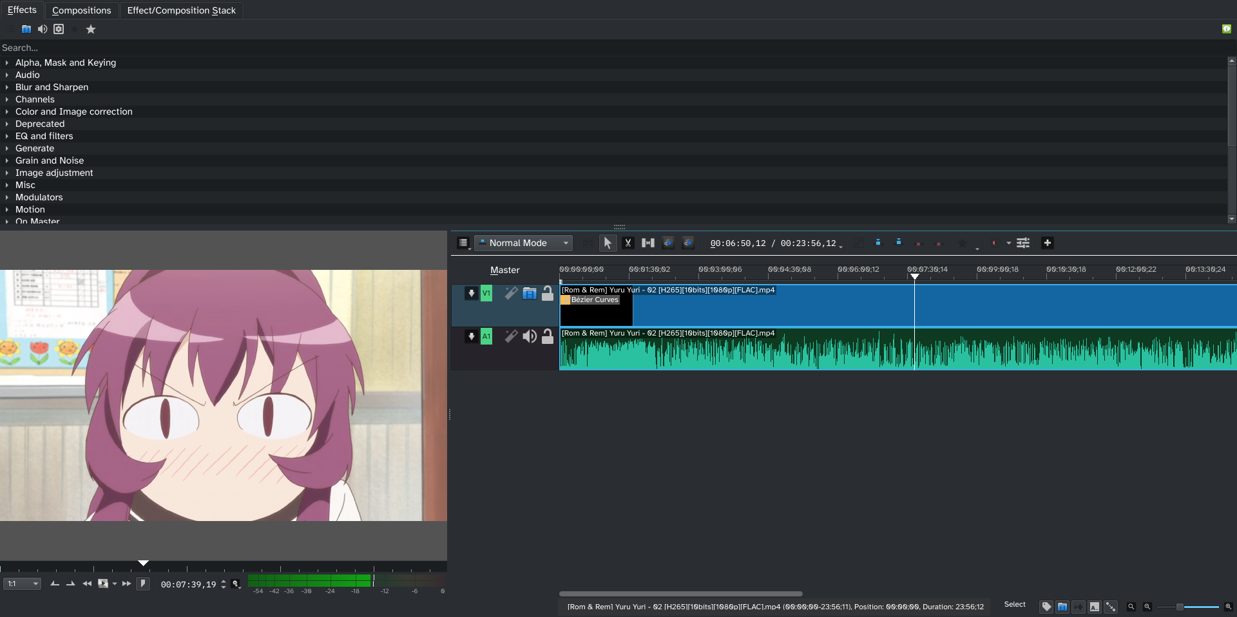Click the monitor timecode field 00:07:39,19
The height and width of the screenshot is (617, 1237).
(188, 584)
